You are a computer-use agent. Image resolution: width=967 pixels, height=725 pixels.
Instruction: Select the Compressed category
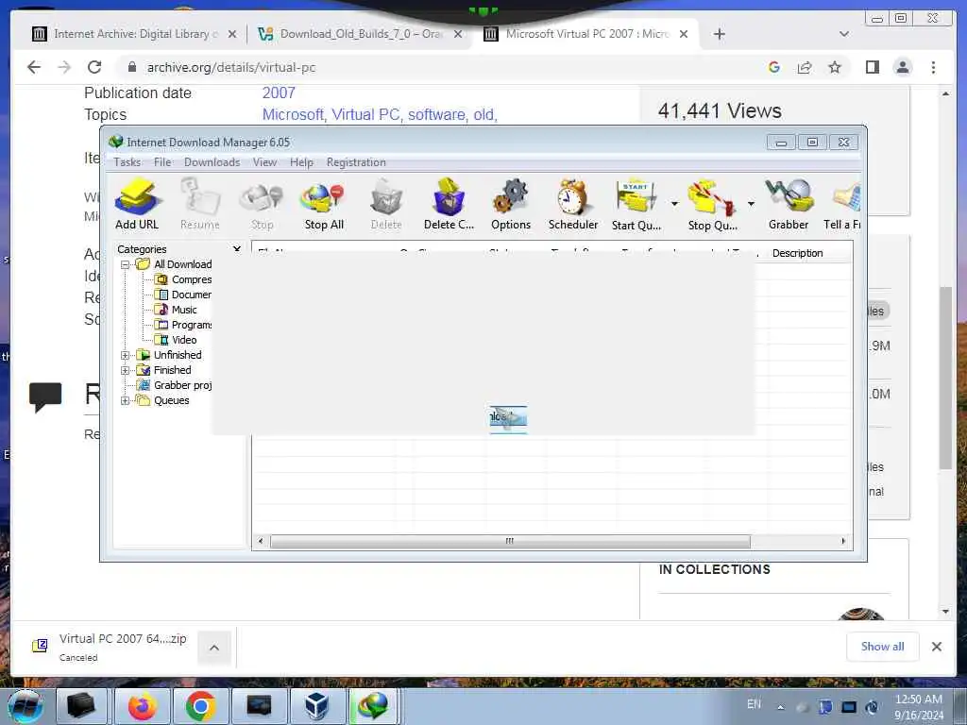[x=183, y=279]
